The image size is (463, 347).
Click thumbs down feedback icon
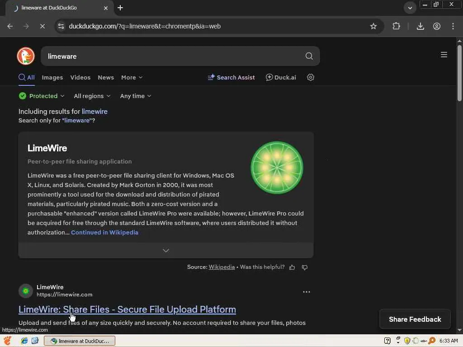point(305,267)
